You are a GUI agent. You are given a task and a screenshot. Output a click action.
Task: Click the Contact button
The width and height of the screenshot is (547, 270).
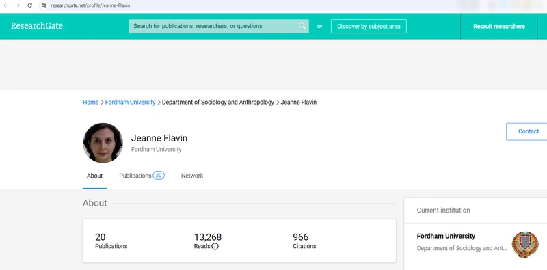coord(526,131)
